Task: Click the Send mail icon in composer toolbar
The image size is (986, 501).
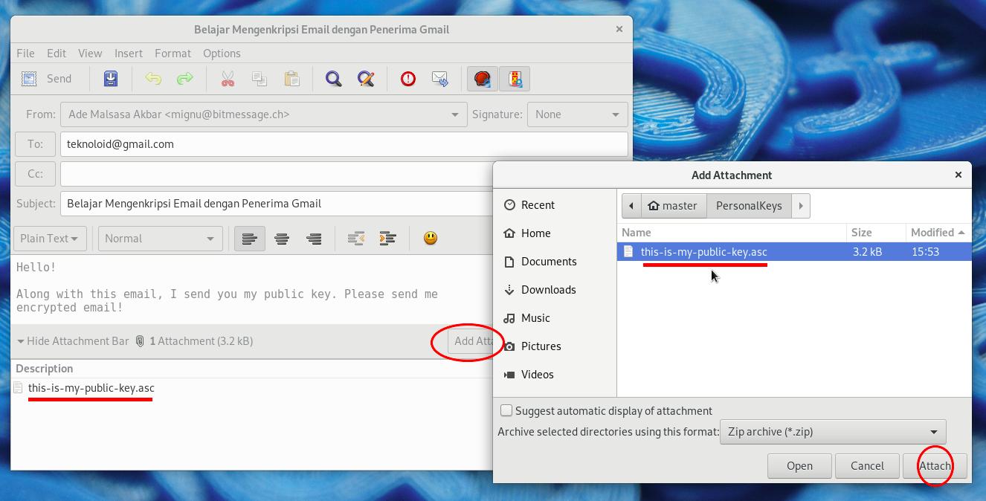Action: pos(29,79)
